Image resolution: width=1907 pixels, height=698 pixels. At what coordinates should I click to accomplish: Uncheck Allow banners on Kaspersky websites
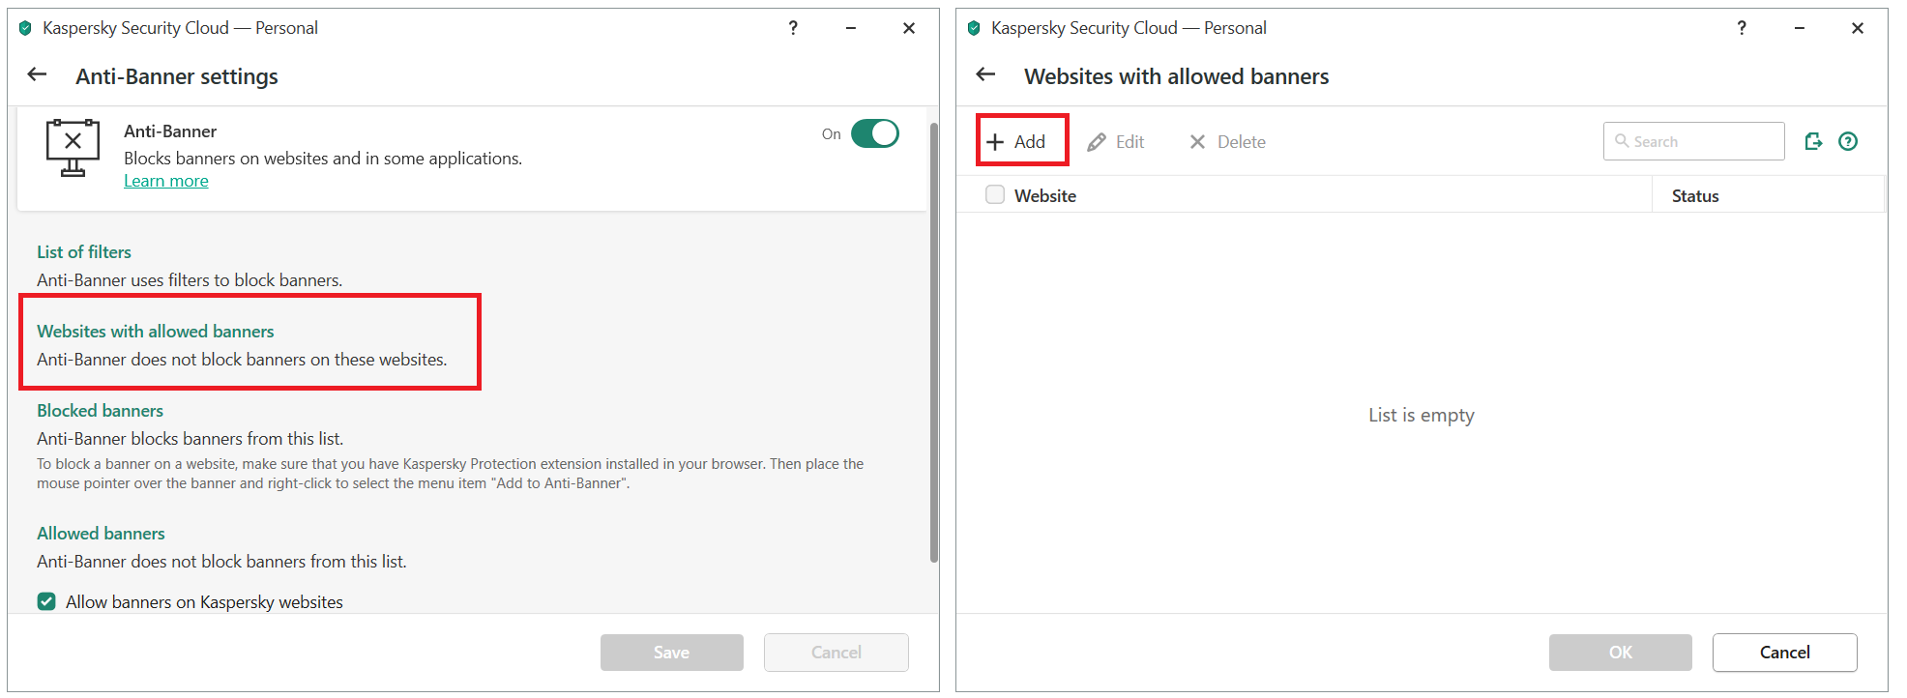46,601
